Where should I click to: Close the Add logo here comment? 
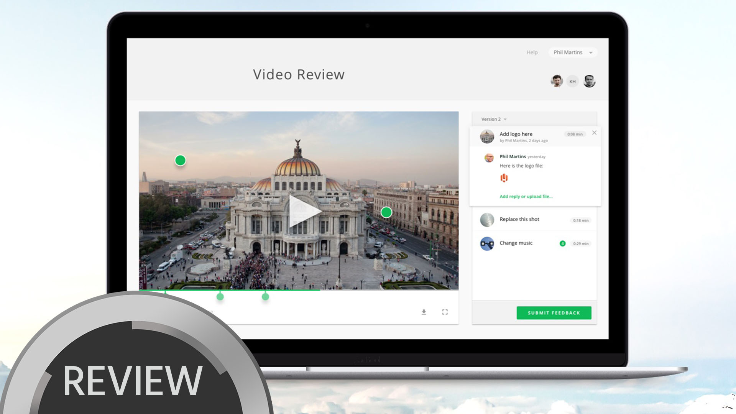[594, 133]
